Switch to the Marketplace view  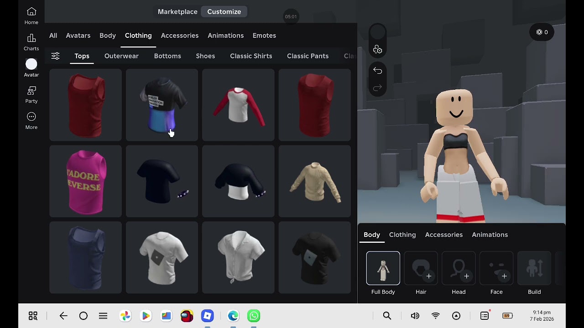click(177, 12)
